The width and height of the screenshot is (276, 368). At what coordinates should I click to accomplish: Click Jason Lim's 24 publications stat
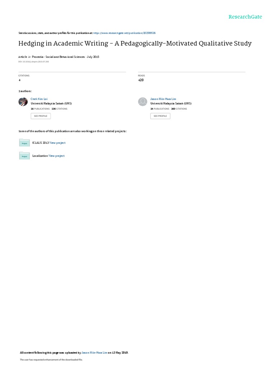click(x=160, y=109)
